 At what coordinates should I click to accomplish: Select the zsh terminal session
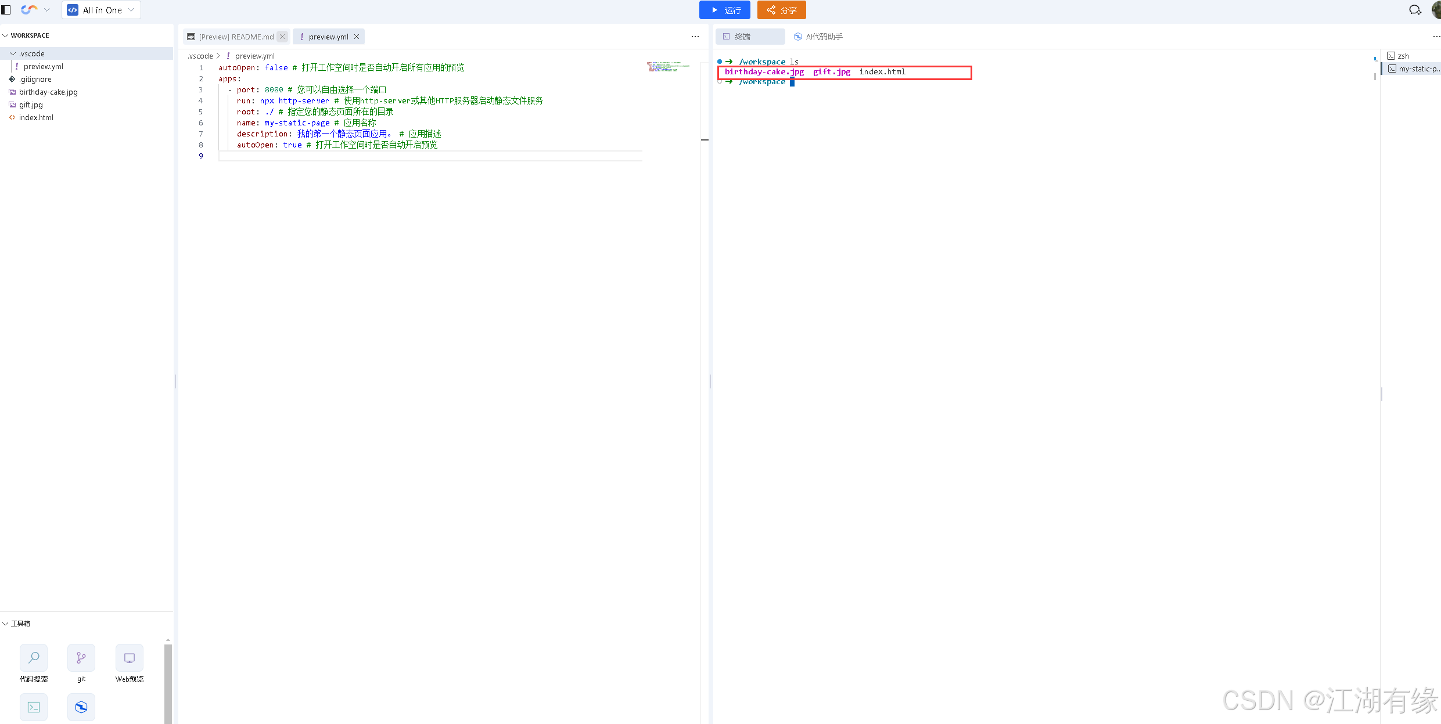[1403, 56]
